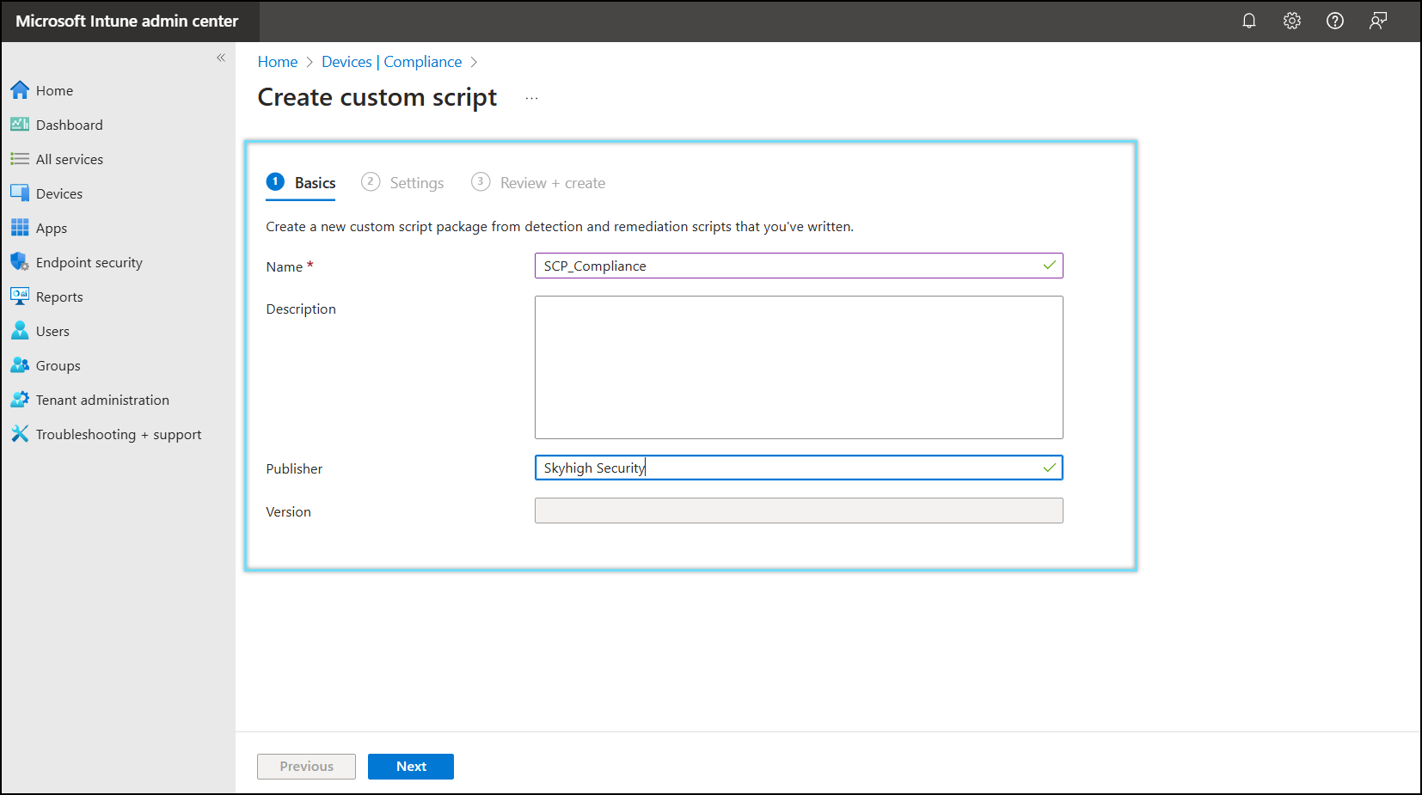Follow the Devices | Compliance breadcrumb link

[x=391, y=62]
